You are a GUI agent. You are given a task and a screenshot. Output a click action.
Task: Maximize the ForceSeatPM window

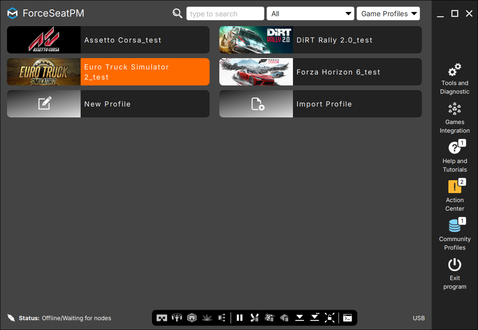pos(455,14)
